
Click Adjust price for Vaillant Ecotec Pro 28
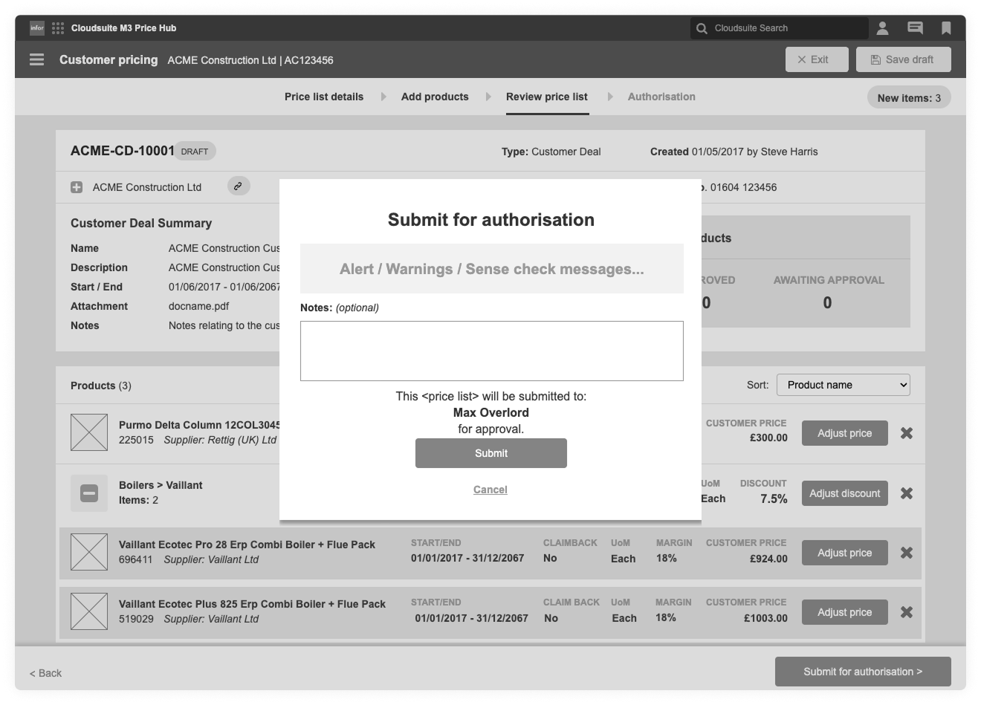pos(845,553)
